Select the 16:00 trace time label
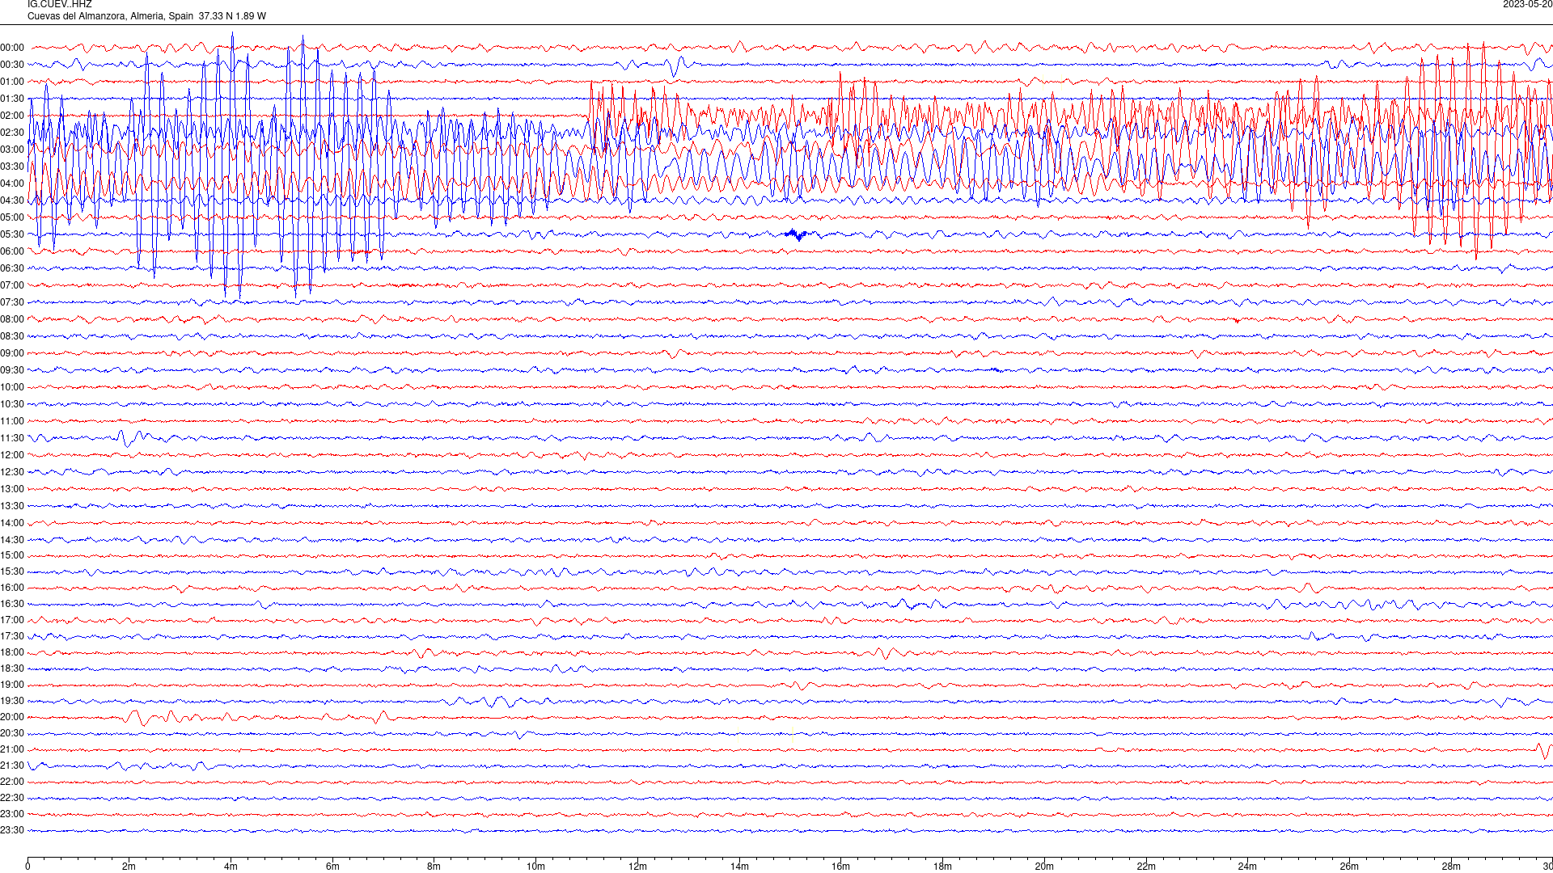 pyautogui.click(x=12, y=588)
